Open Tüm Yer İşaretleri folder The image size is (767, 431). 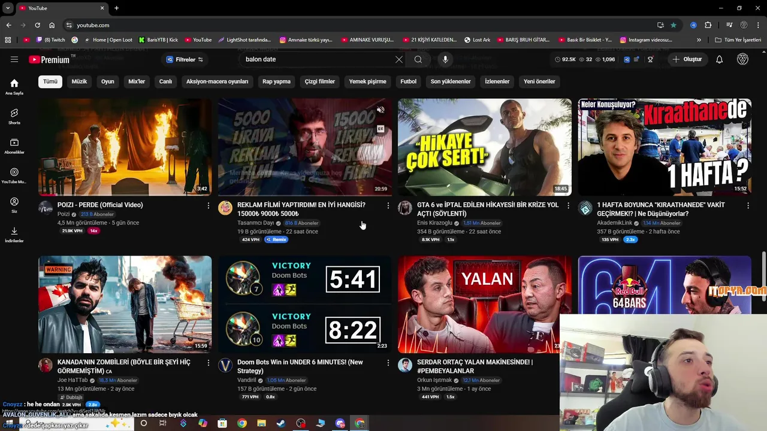738,40
